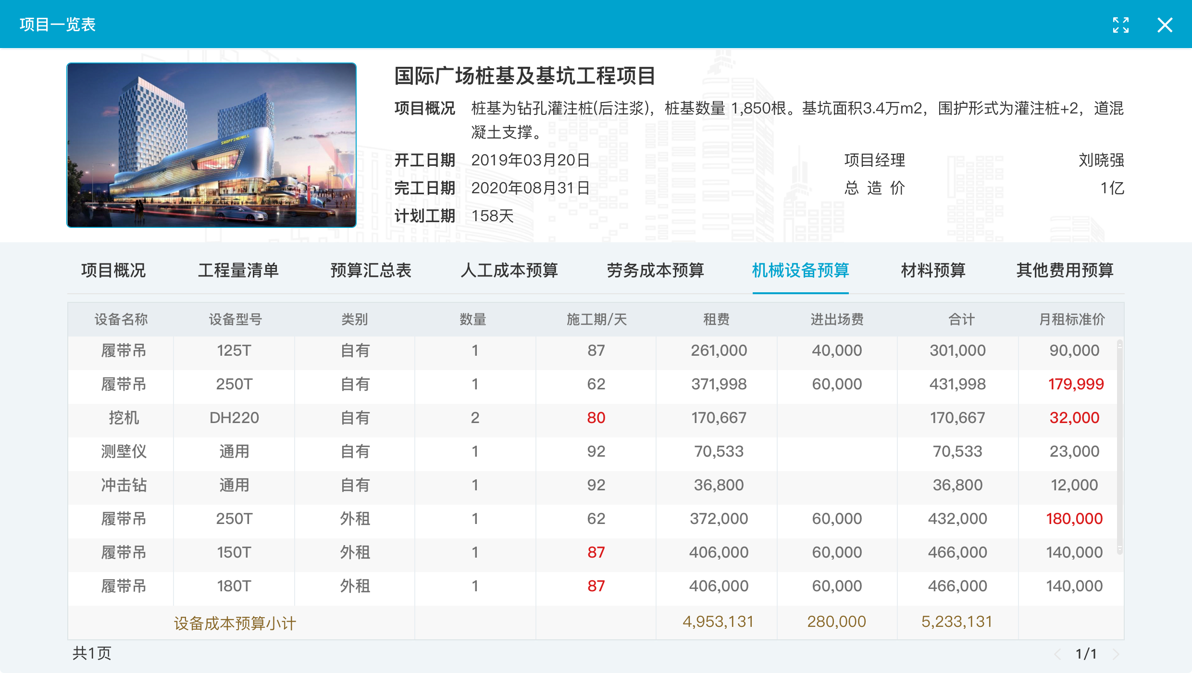Click 设备成本预算小计 subtotal label

tap(235, 623)
